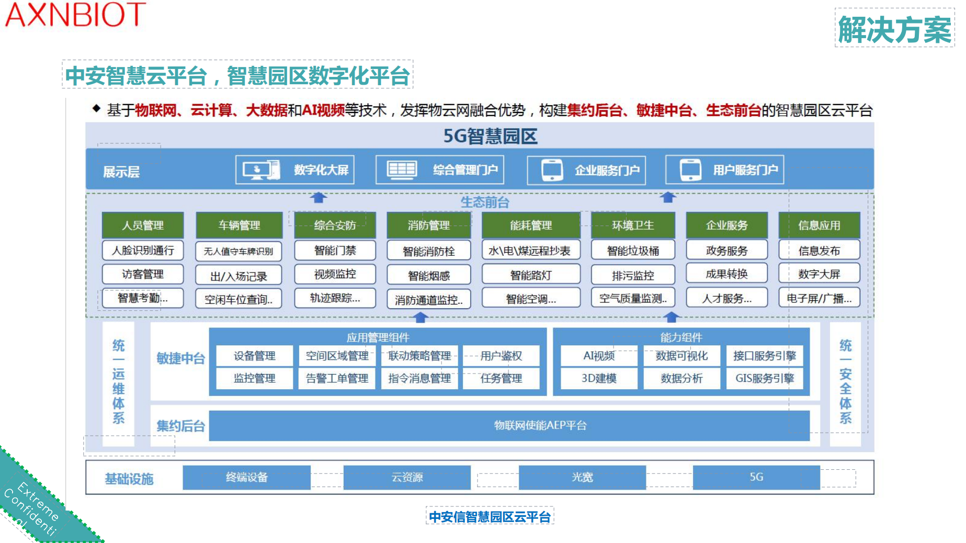Click the GIS服务引擎 capability box
The image size is (966, 543).
coord(765,378)
